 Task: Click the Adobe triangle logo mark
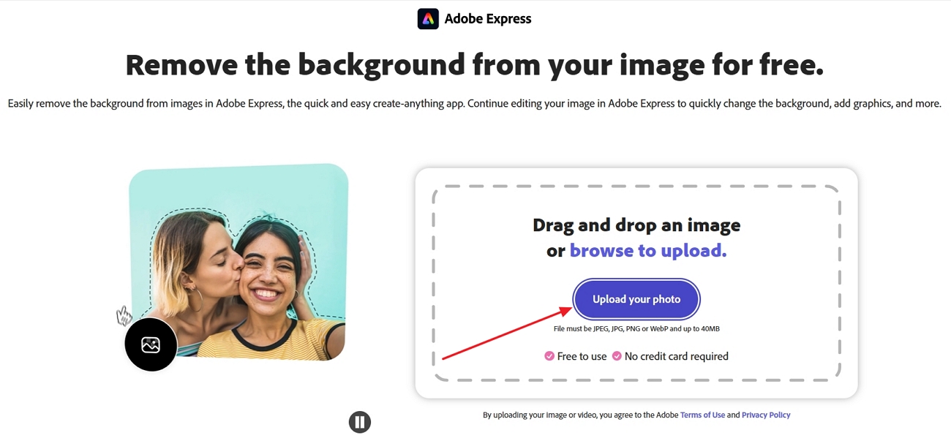tap(428, 18)
